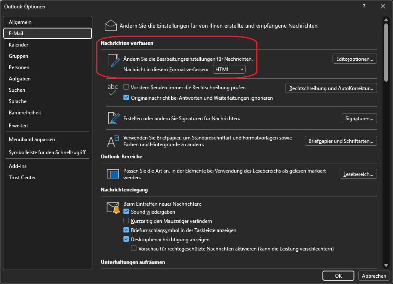Click the scrollbar down arrow
Image resolution: width=393 pixels, height=284 pixels.
[x=386, y=265]
